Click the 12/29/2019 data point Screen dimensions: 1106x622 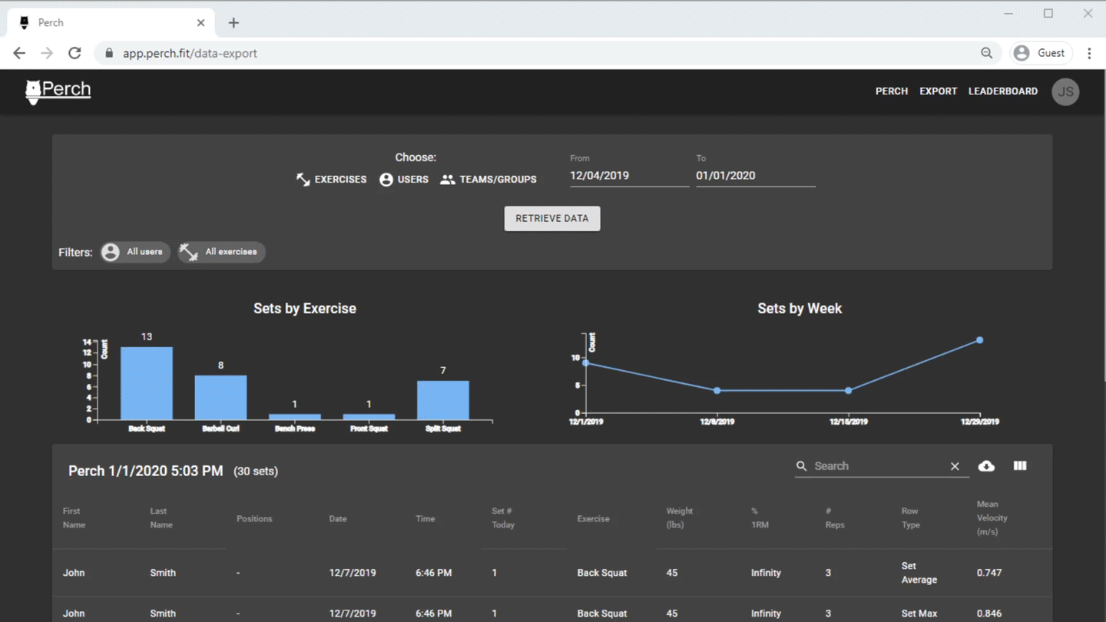point(980,340)
